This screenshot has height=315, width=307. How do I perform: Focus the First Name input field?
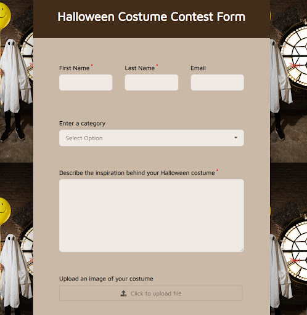point(86,82)
